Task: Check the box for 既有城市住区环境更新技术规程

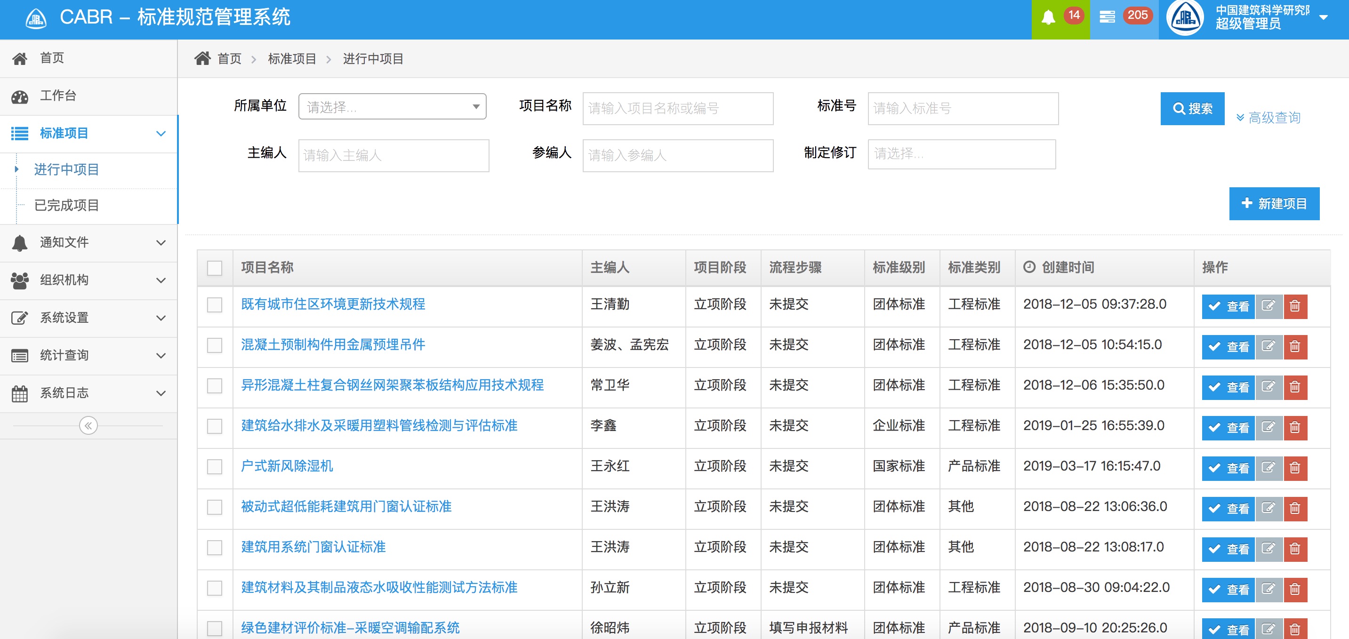Action: (215, 304)
